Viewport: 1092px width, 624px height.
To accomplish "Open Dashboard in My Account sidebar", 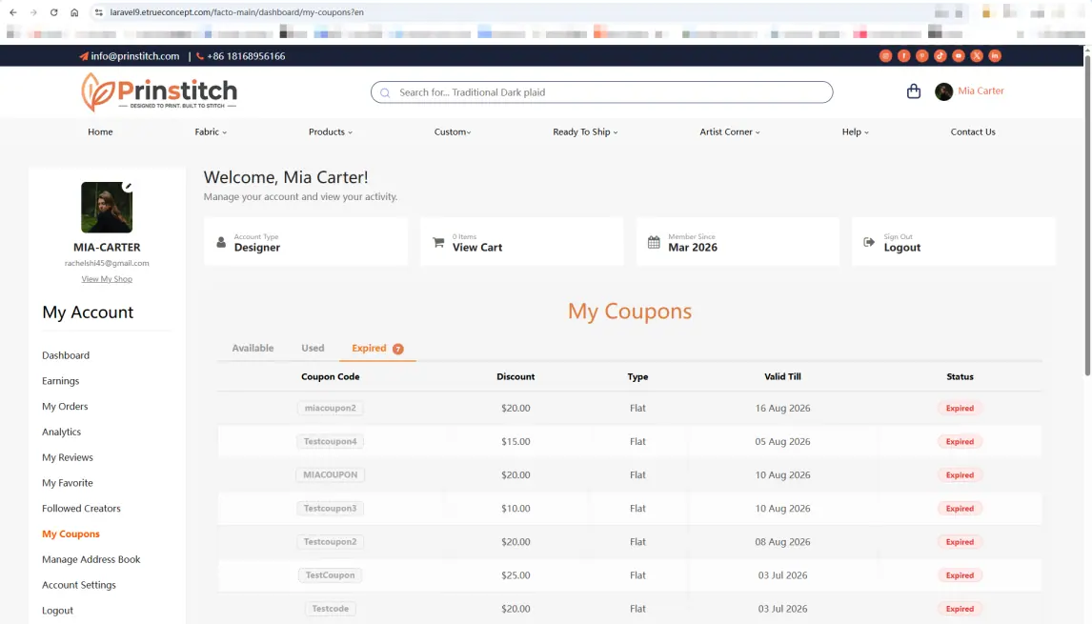I will pyautogui.click(x=66, y=355).
